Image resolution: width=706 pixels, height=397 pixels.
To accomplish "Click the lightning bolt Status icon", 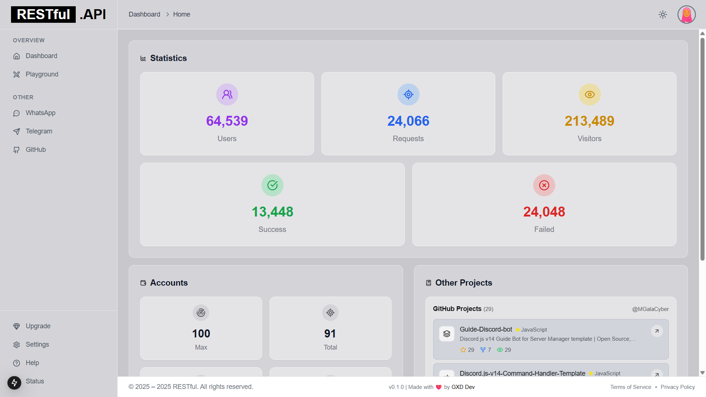I will pos(14,383).
